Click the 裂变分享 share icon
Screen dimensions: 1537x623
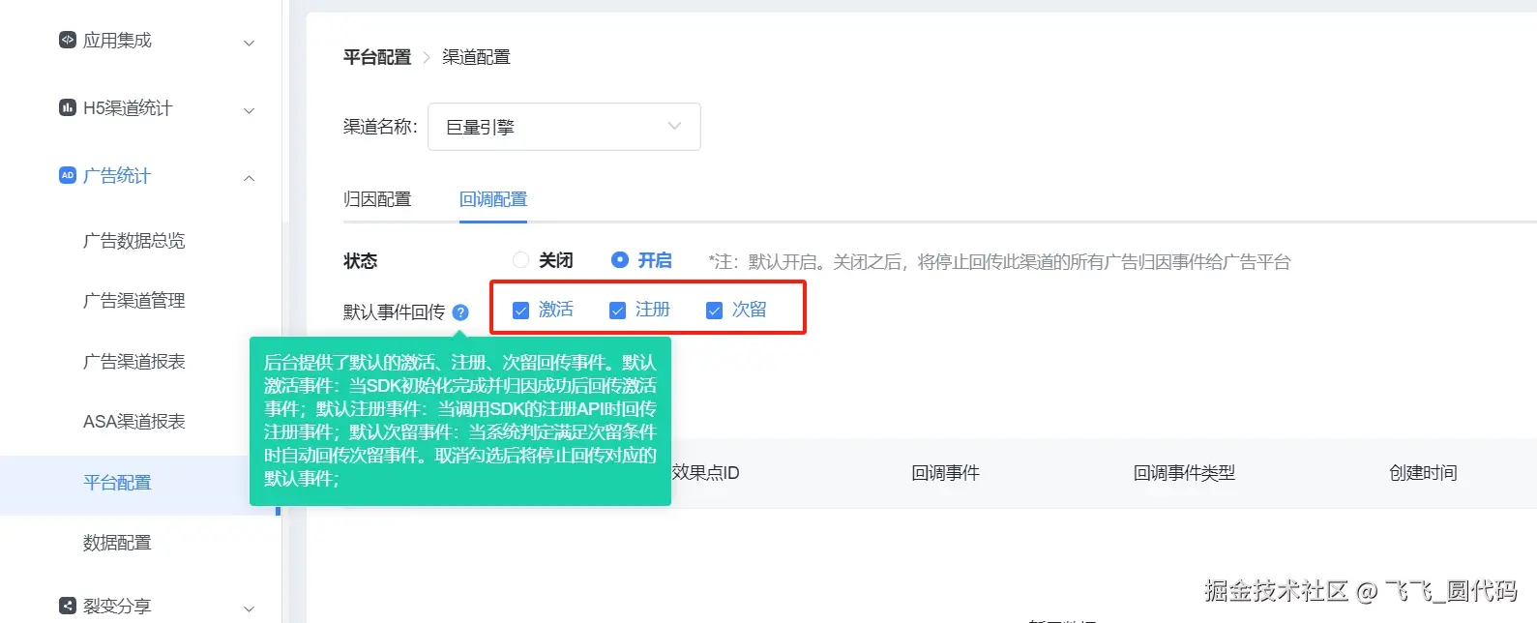coord(67,606)
